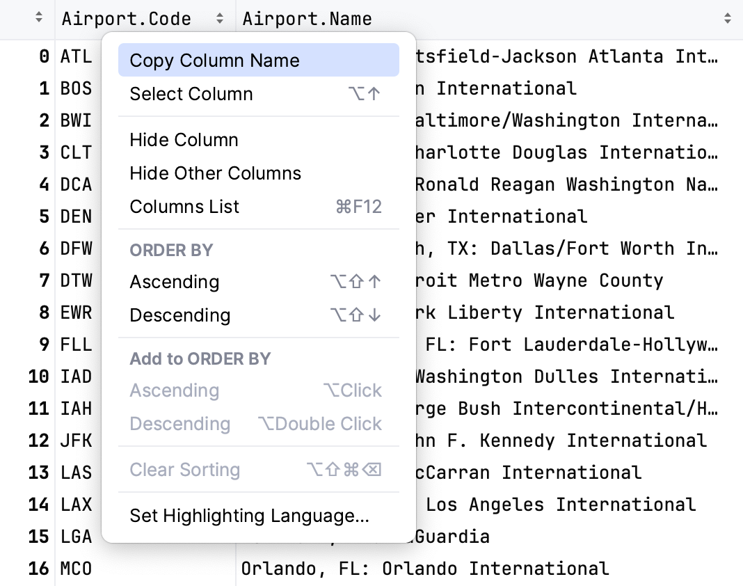This screenshot has height=586, width=743.
Task: Sort by Descending under ORDER BY
Action: 179,315
